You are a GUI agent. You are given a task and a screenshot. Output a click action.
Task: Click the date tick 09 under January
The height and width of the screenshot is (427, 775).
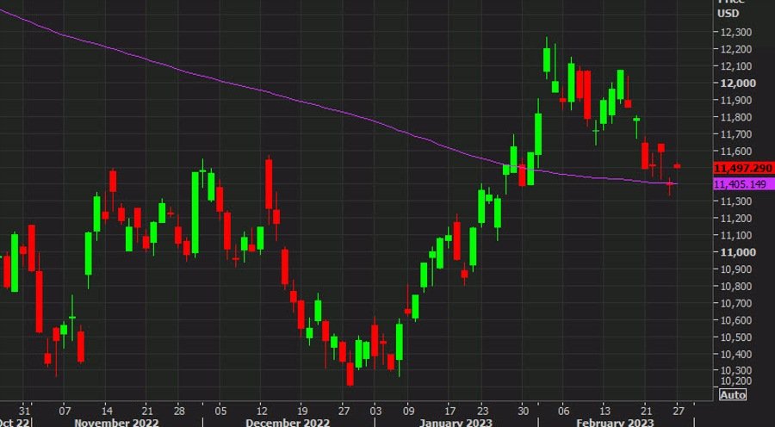[408, 410]
